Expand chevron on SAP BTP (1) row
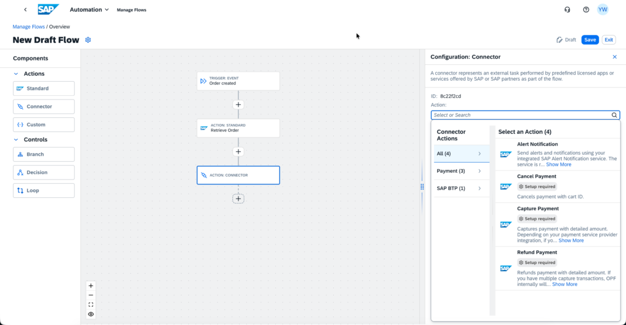 tap(479, 188)
